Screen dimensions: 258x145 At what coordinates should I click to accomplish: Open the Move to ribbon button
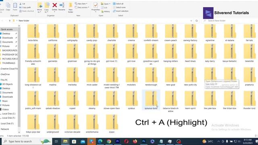coord(40,8)
